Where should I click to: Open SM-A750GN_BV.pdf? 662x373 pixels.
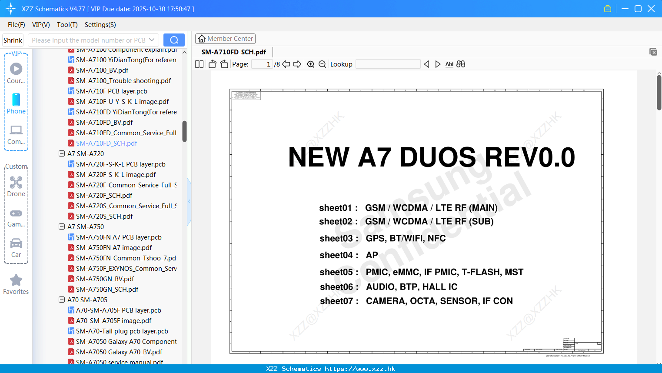[105, 279]
